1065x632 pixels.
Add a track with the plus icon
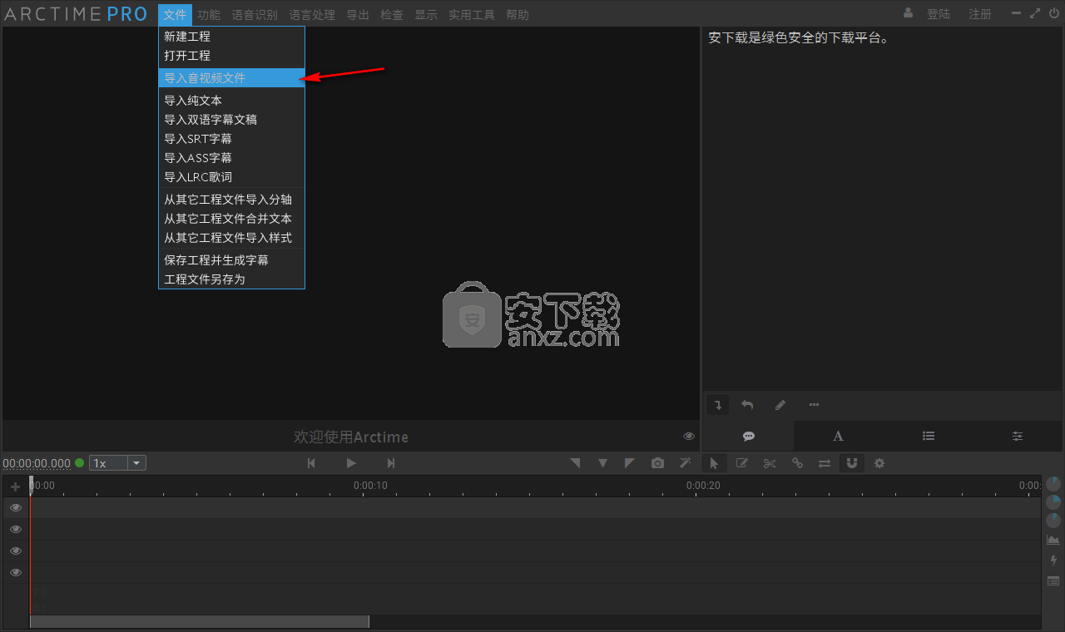[15, 486]
